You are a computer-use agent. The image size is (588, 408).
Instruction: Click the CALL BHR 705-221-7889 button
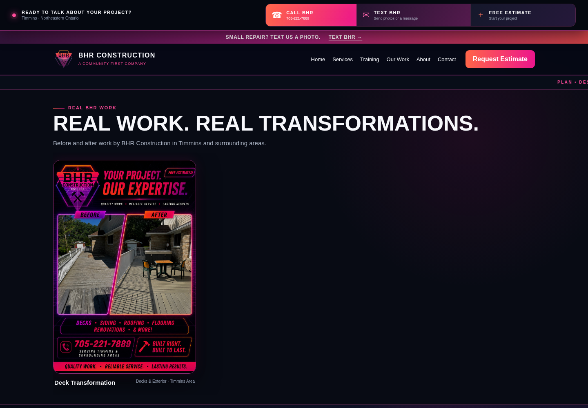tap(311, 15)
